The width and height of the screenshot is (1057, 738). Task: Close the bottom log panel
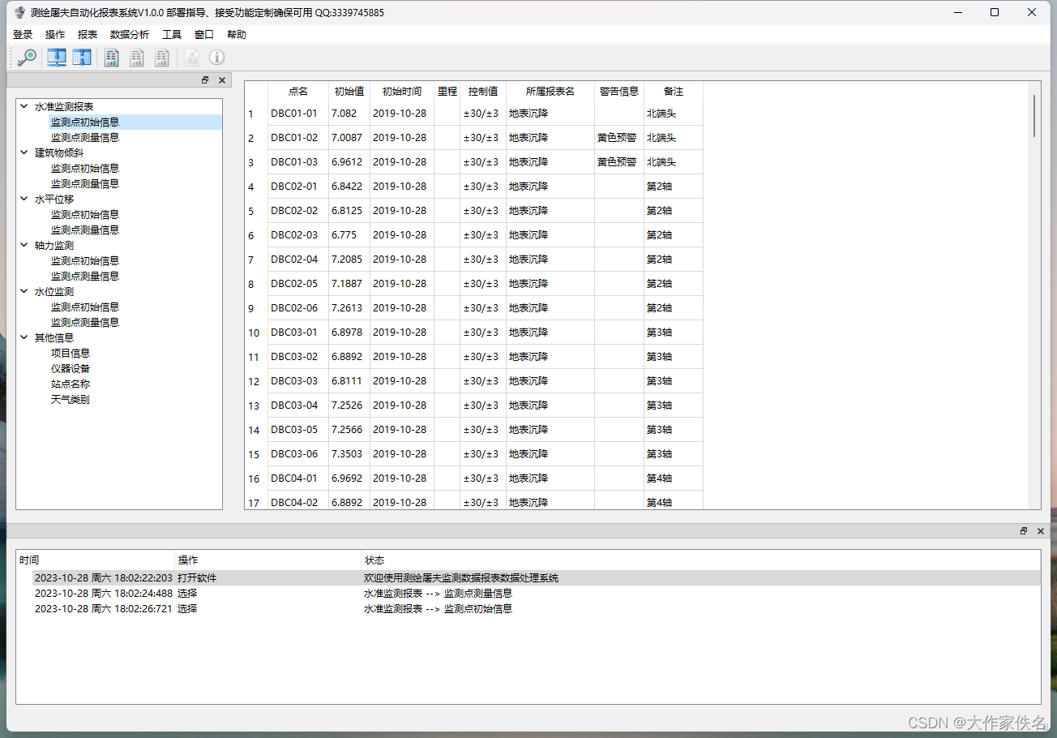(x=1041, y=530)
